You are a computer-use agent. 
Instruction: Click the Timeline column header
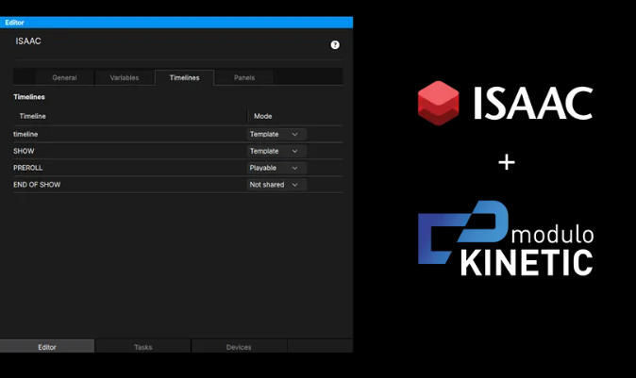(x=32, y=116)
